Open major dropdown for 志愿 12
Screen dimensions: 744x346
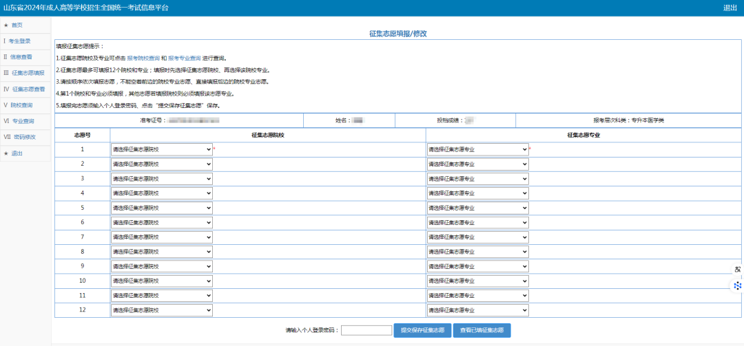coord(477,310)
